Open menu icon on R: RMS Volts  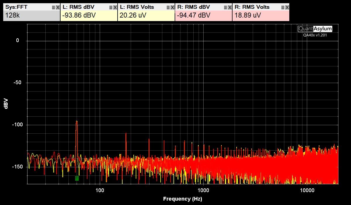click(x=283, y=8)
